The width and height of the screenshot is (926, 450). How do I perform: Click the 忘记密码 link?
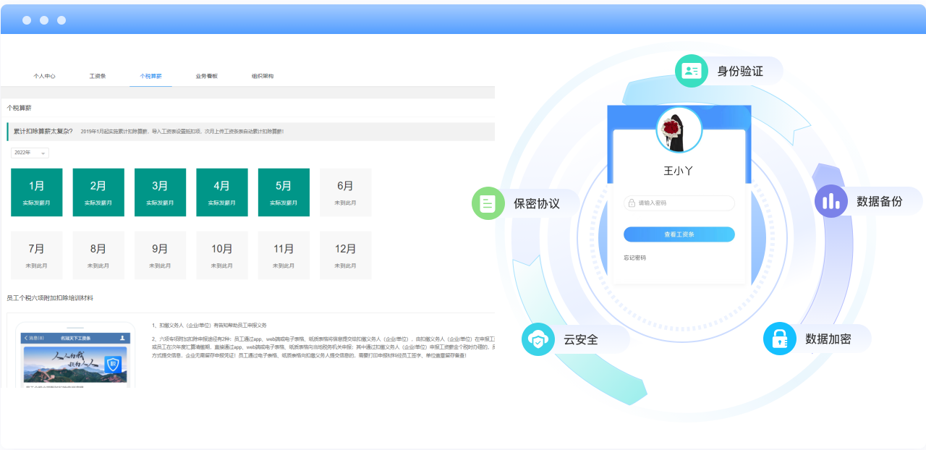(x=634, y=258)
